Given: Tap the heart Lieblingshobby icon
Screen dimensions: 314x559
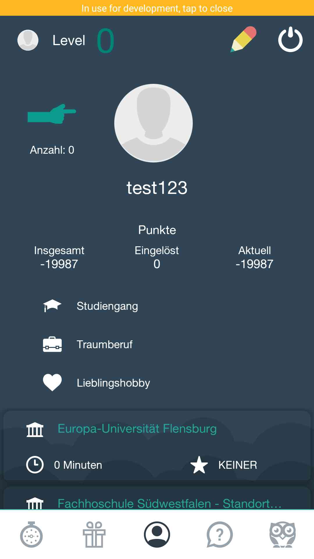Looking at the screenshot, I should [x=52, y=383].
